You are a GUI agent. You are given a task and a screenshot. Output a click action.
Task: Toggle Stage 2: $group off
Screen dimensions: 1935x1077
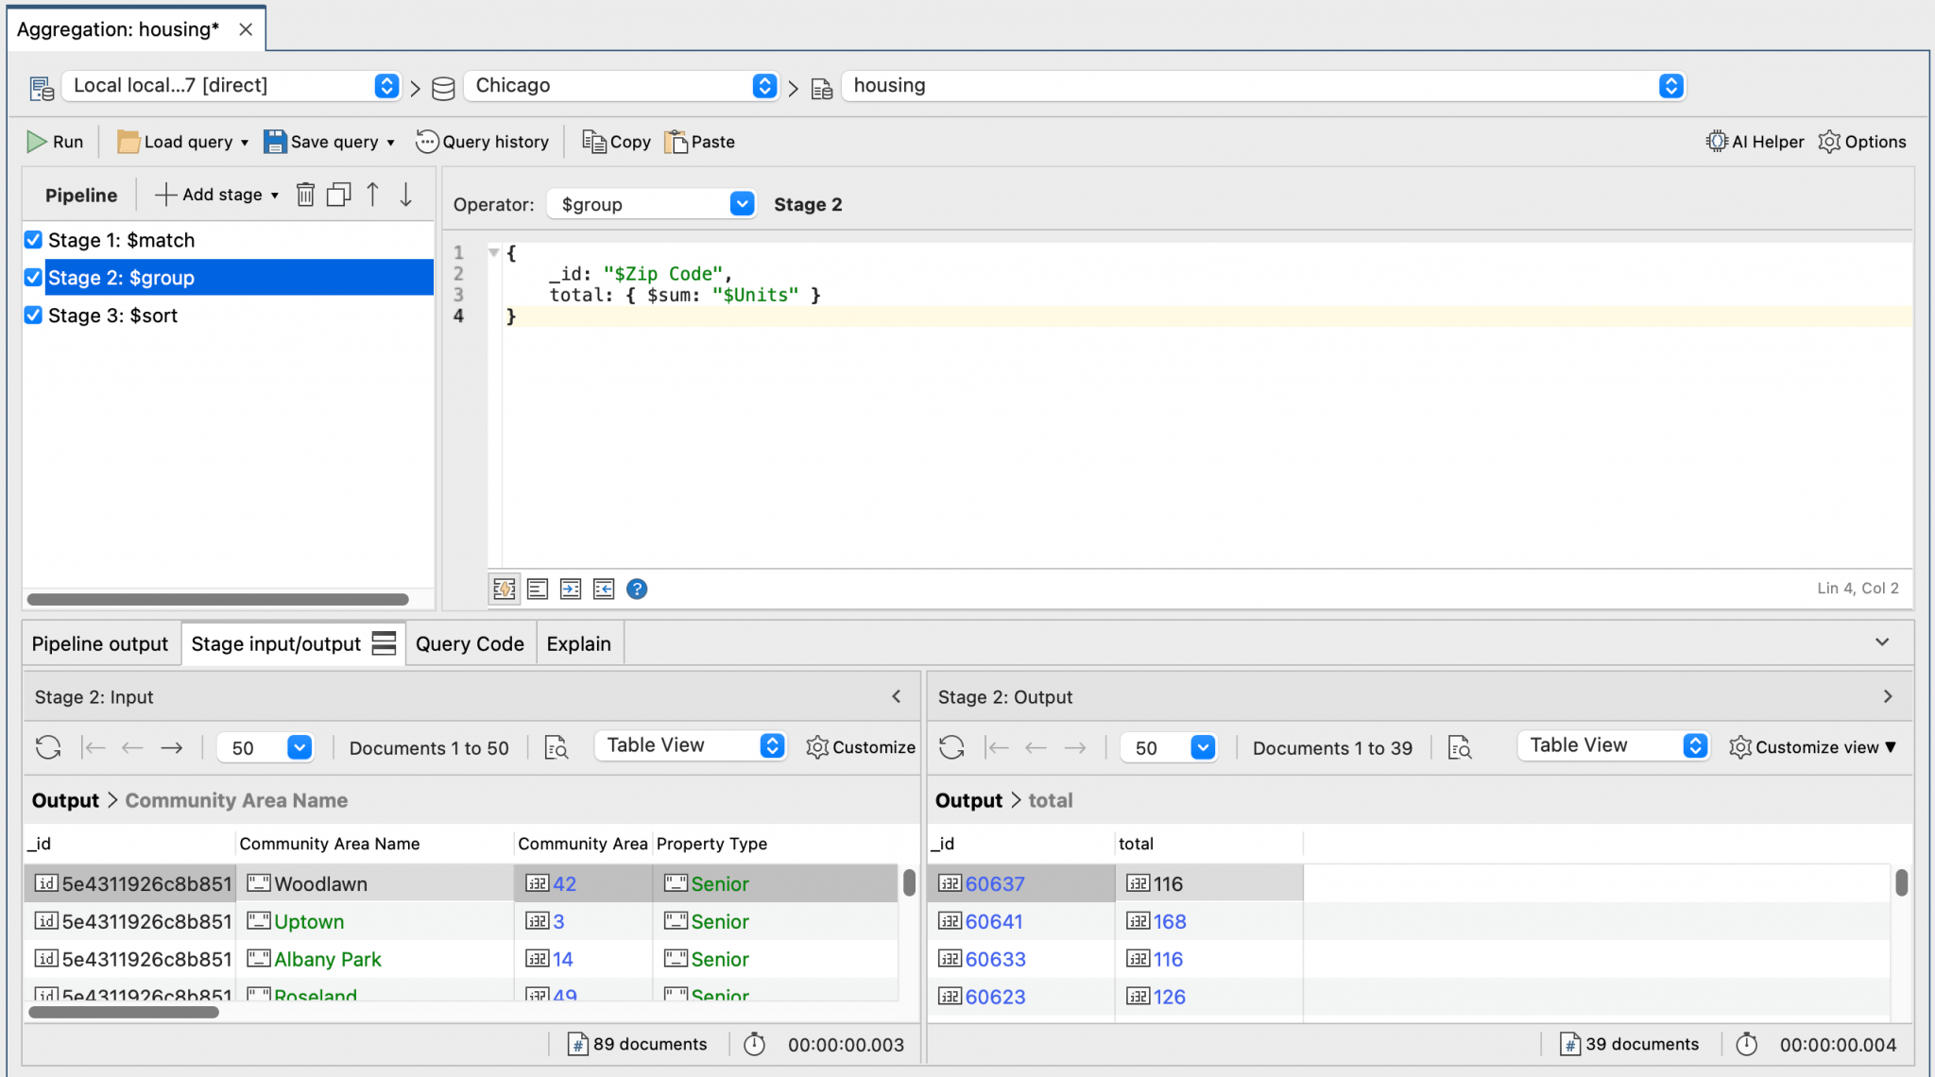tap(33, 277)
